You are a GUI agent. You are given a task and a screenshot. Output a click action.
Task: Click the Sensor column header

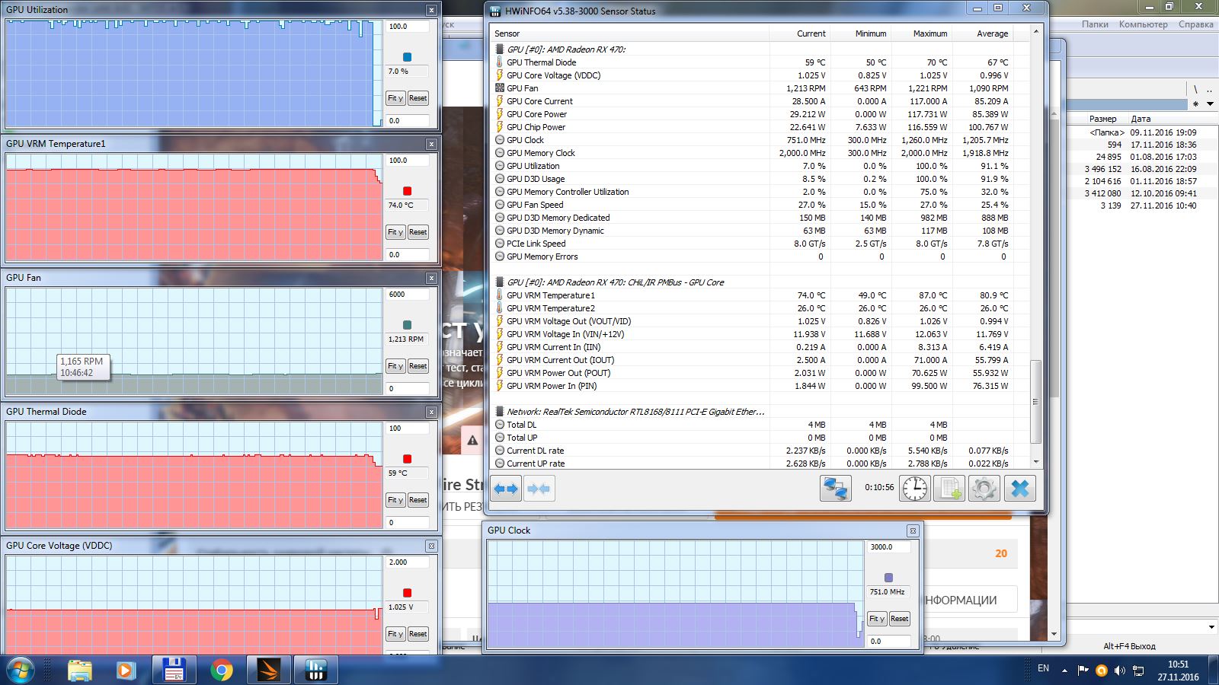(x=630, y=33)
